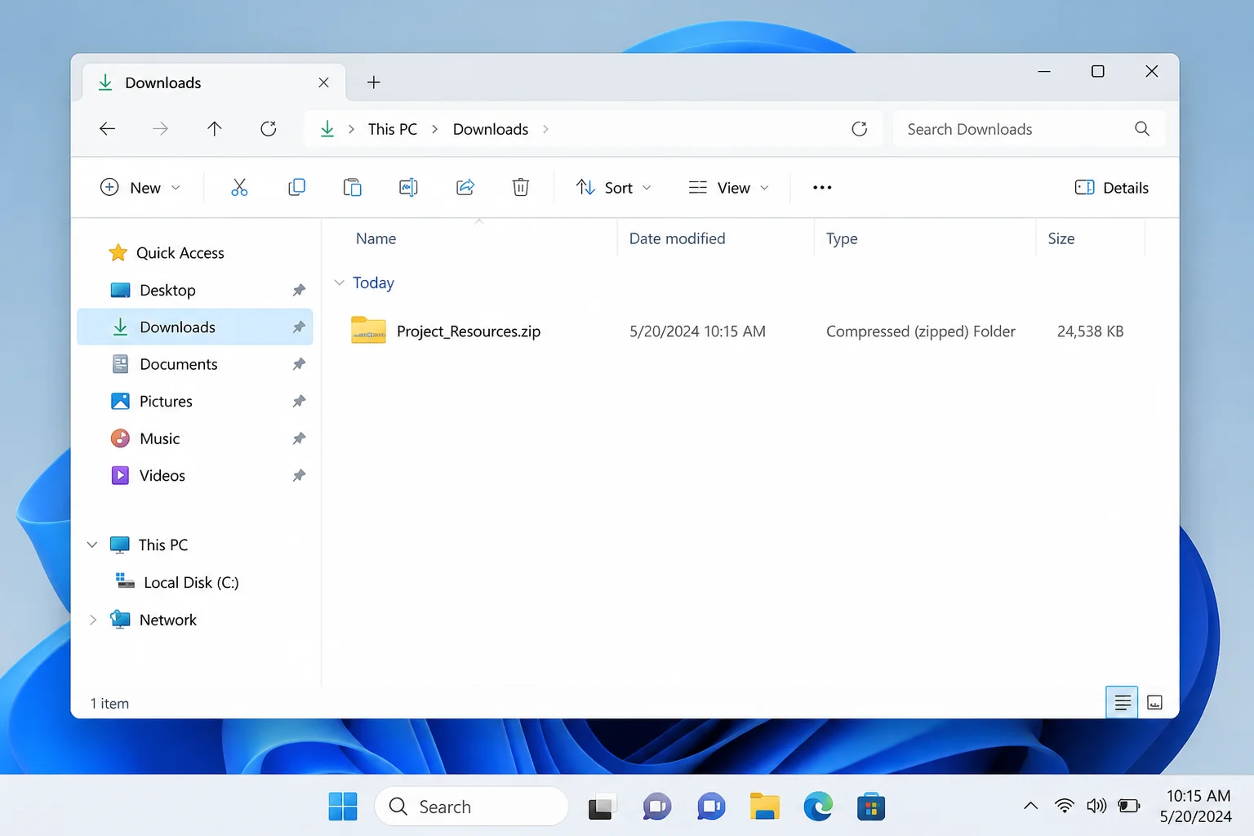Click the Delete trash can icon
Image resolution: width=1254 pixels, height=836 pixels.
click(521, 188)
